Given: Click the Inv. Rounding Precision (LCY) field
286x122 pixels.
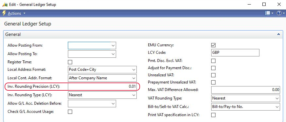Looking at the screenshot, I should [102, 86].
